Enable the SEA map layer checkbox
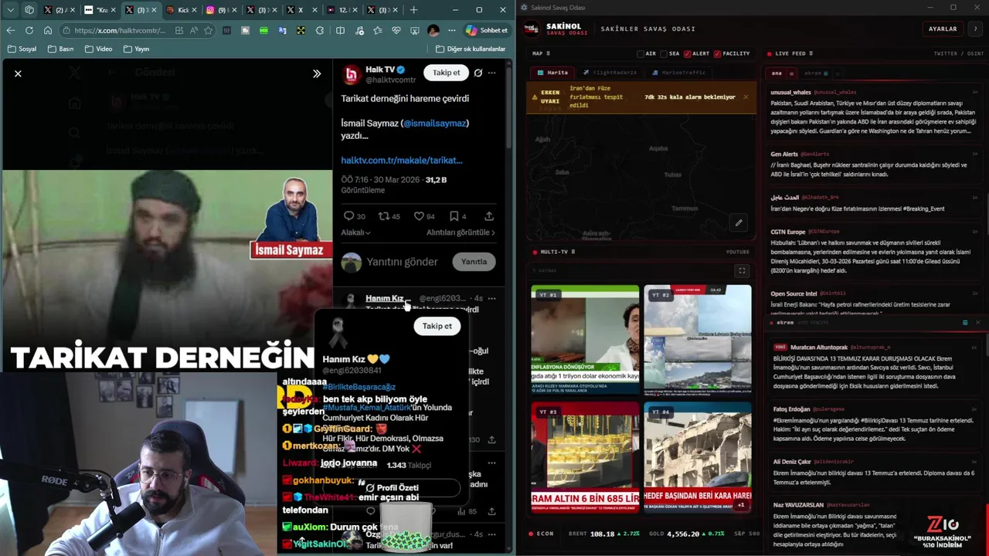The height and width of the screenshot is (556, 989). [664, 54]
